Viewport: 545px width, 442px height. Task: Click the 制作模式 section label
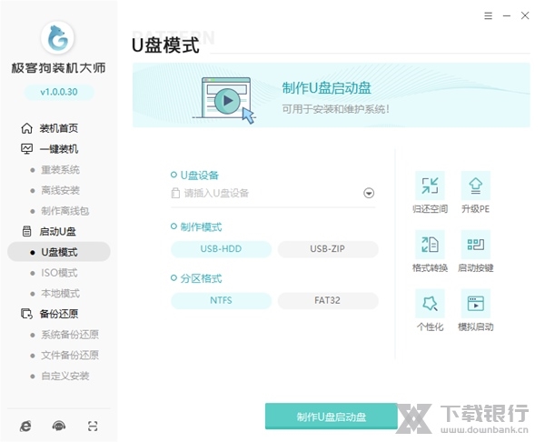click(201, 227)
